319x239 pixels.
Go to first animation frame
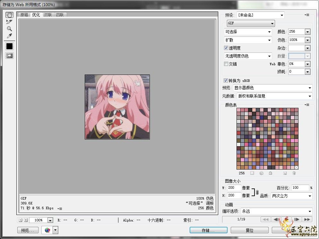265,219
